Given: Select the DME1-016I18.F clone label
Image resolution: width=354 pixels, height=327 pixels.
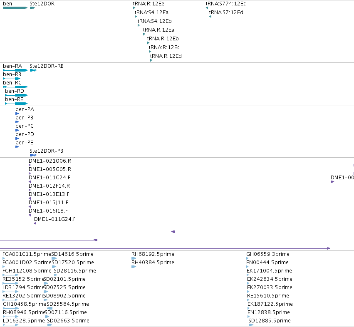Looking at the screenshot, I should click(48, 211).
